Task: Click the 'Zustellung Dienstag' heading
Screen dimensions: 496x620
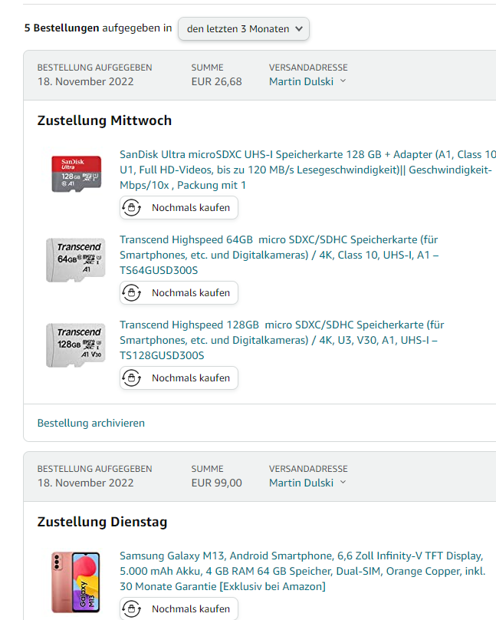Action: 102,522
